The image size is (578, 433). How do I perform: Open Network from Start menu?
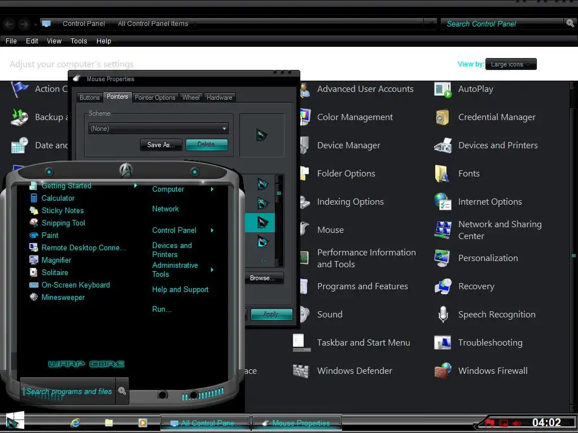coord(165,209)
